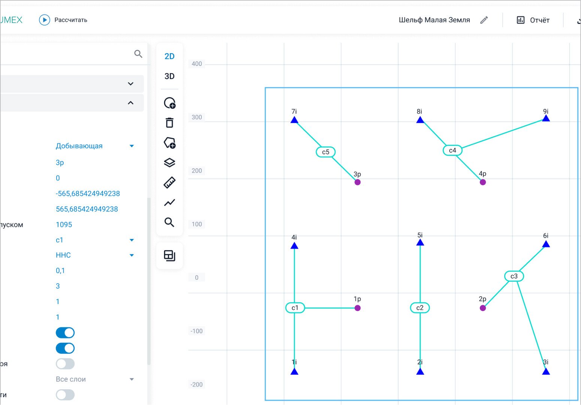The height and width of the screenshot is (405, 581).
Task: Click the add circle well icon
Action: click(x=169, y=103)
